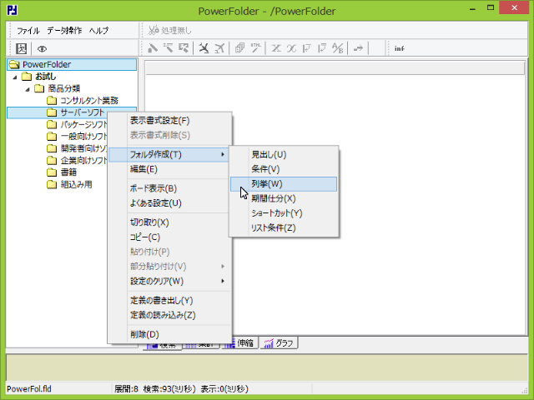The height and width of the screenshot is (400, 534).
Task: Click the toolbar icon left of the eye
Action: [x=21, y=48]
